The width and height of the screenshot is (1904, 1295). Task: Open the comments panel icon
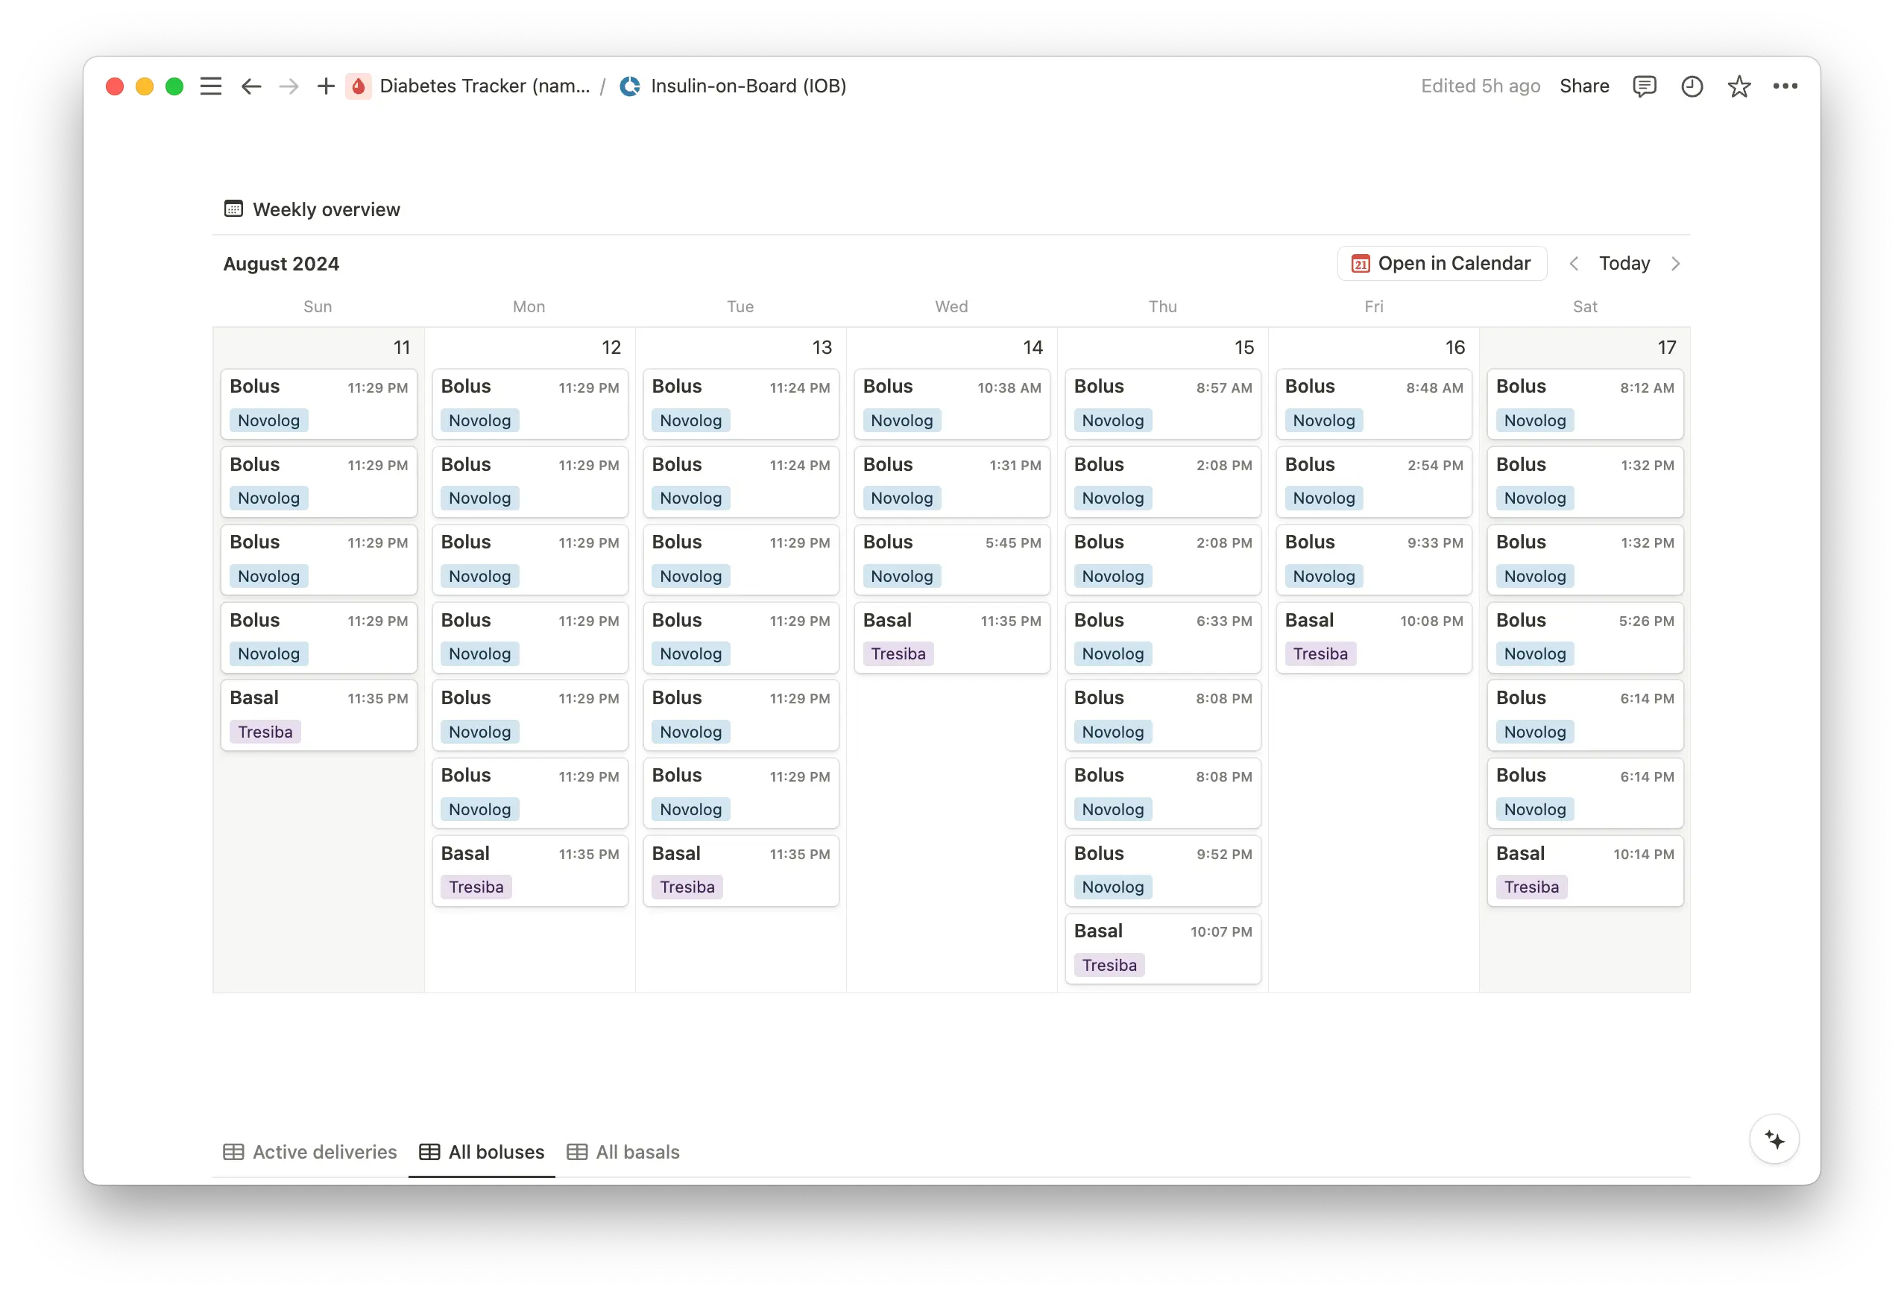[x=1645, y=86]
